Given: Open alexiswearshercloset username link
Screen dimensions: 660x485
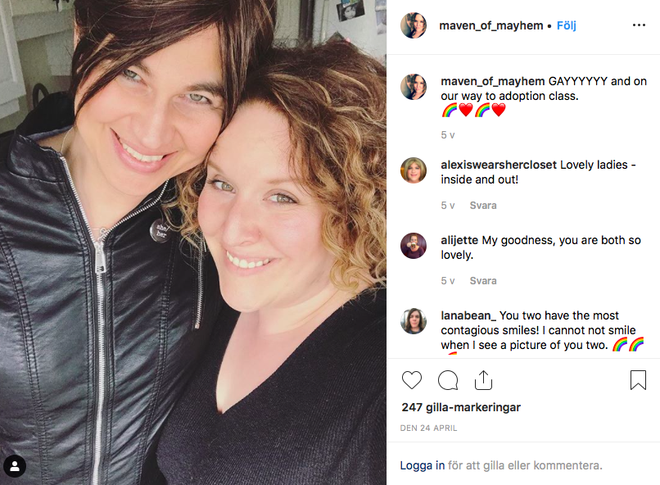Looking at the screenshot, I should (499, 165).
